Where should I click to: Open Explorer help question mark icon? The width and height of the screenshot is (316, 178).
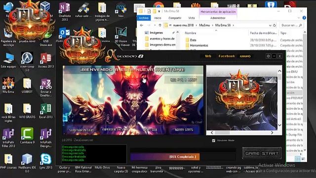[x=304, y=18]
